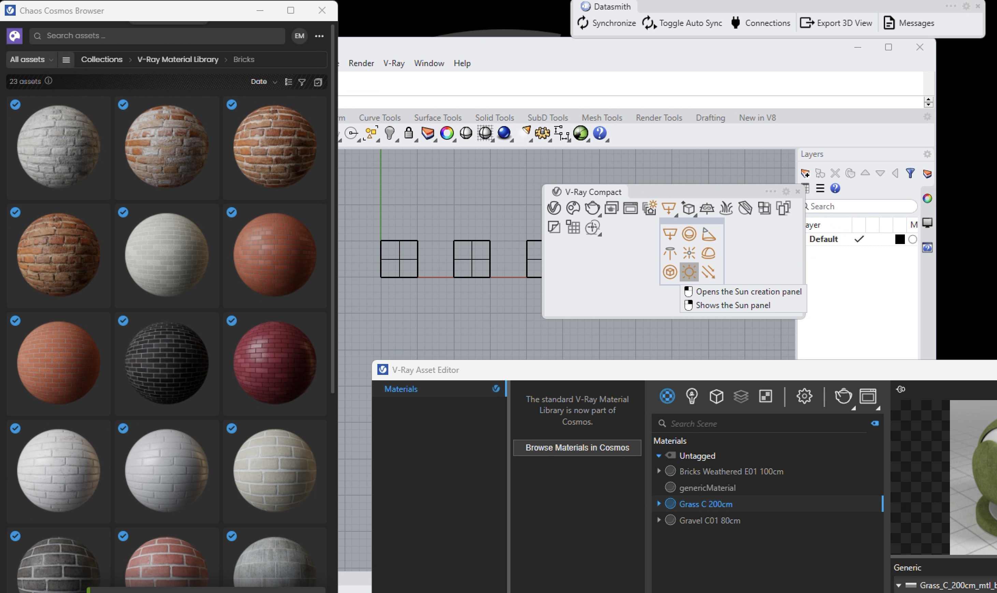Click the new layer icon in Layers panel

pyautogui.click(x=805, y=173)
